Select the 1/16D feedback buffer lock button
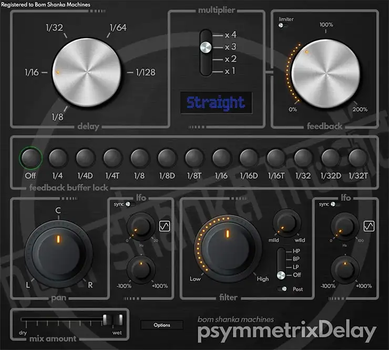This screenshot has height=350, width=389. [249, 158]
